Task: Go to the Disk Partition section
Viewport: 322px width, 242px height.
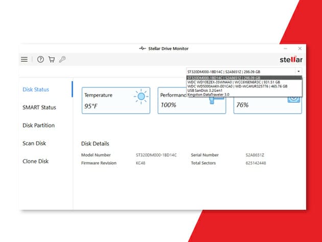Action: 38,125
